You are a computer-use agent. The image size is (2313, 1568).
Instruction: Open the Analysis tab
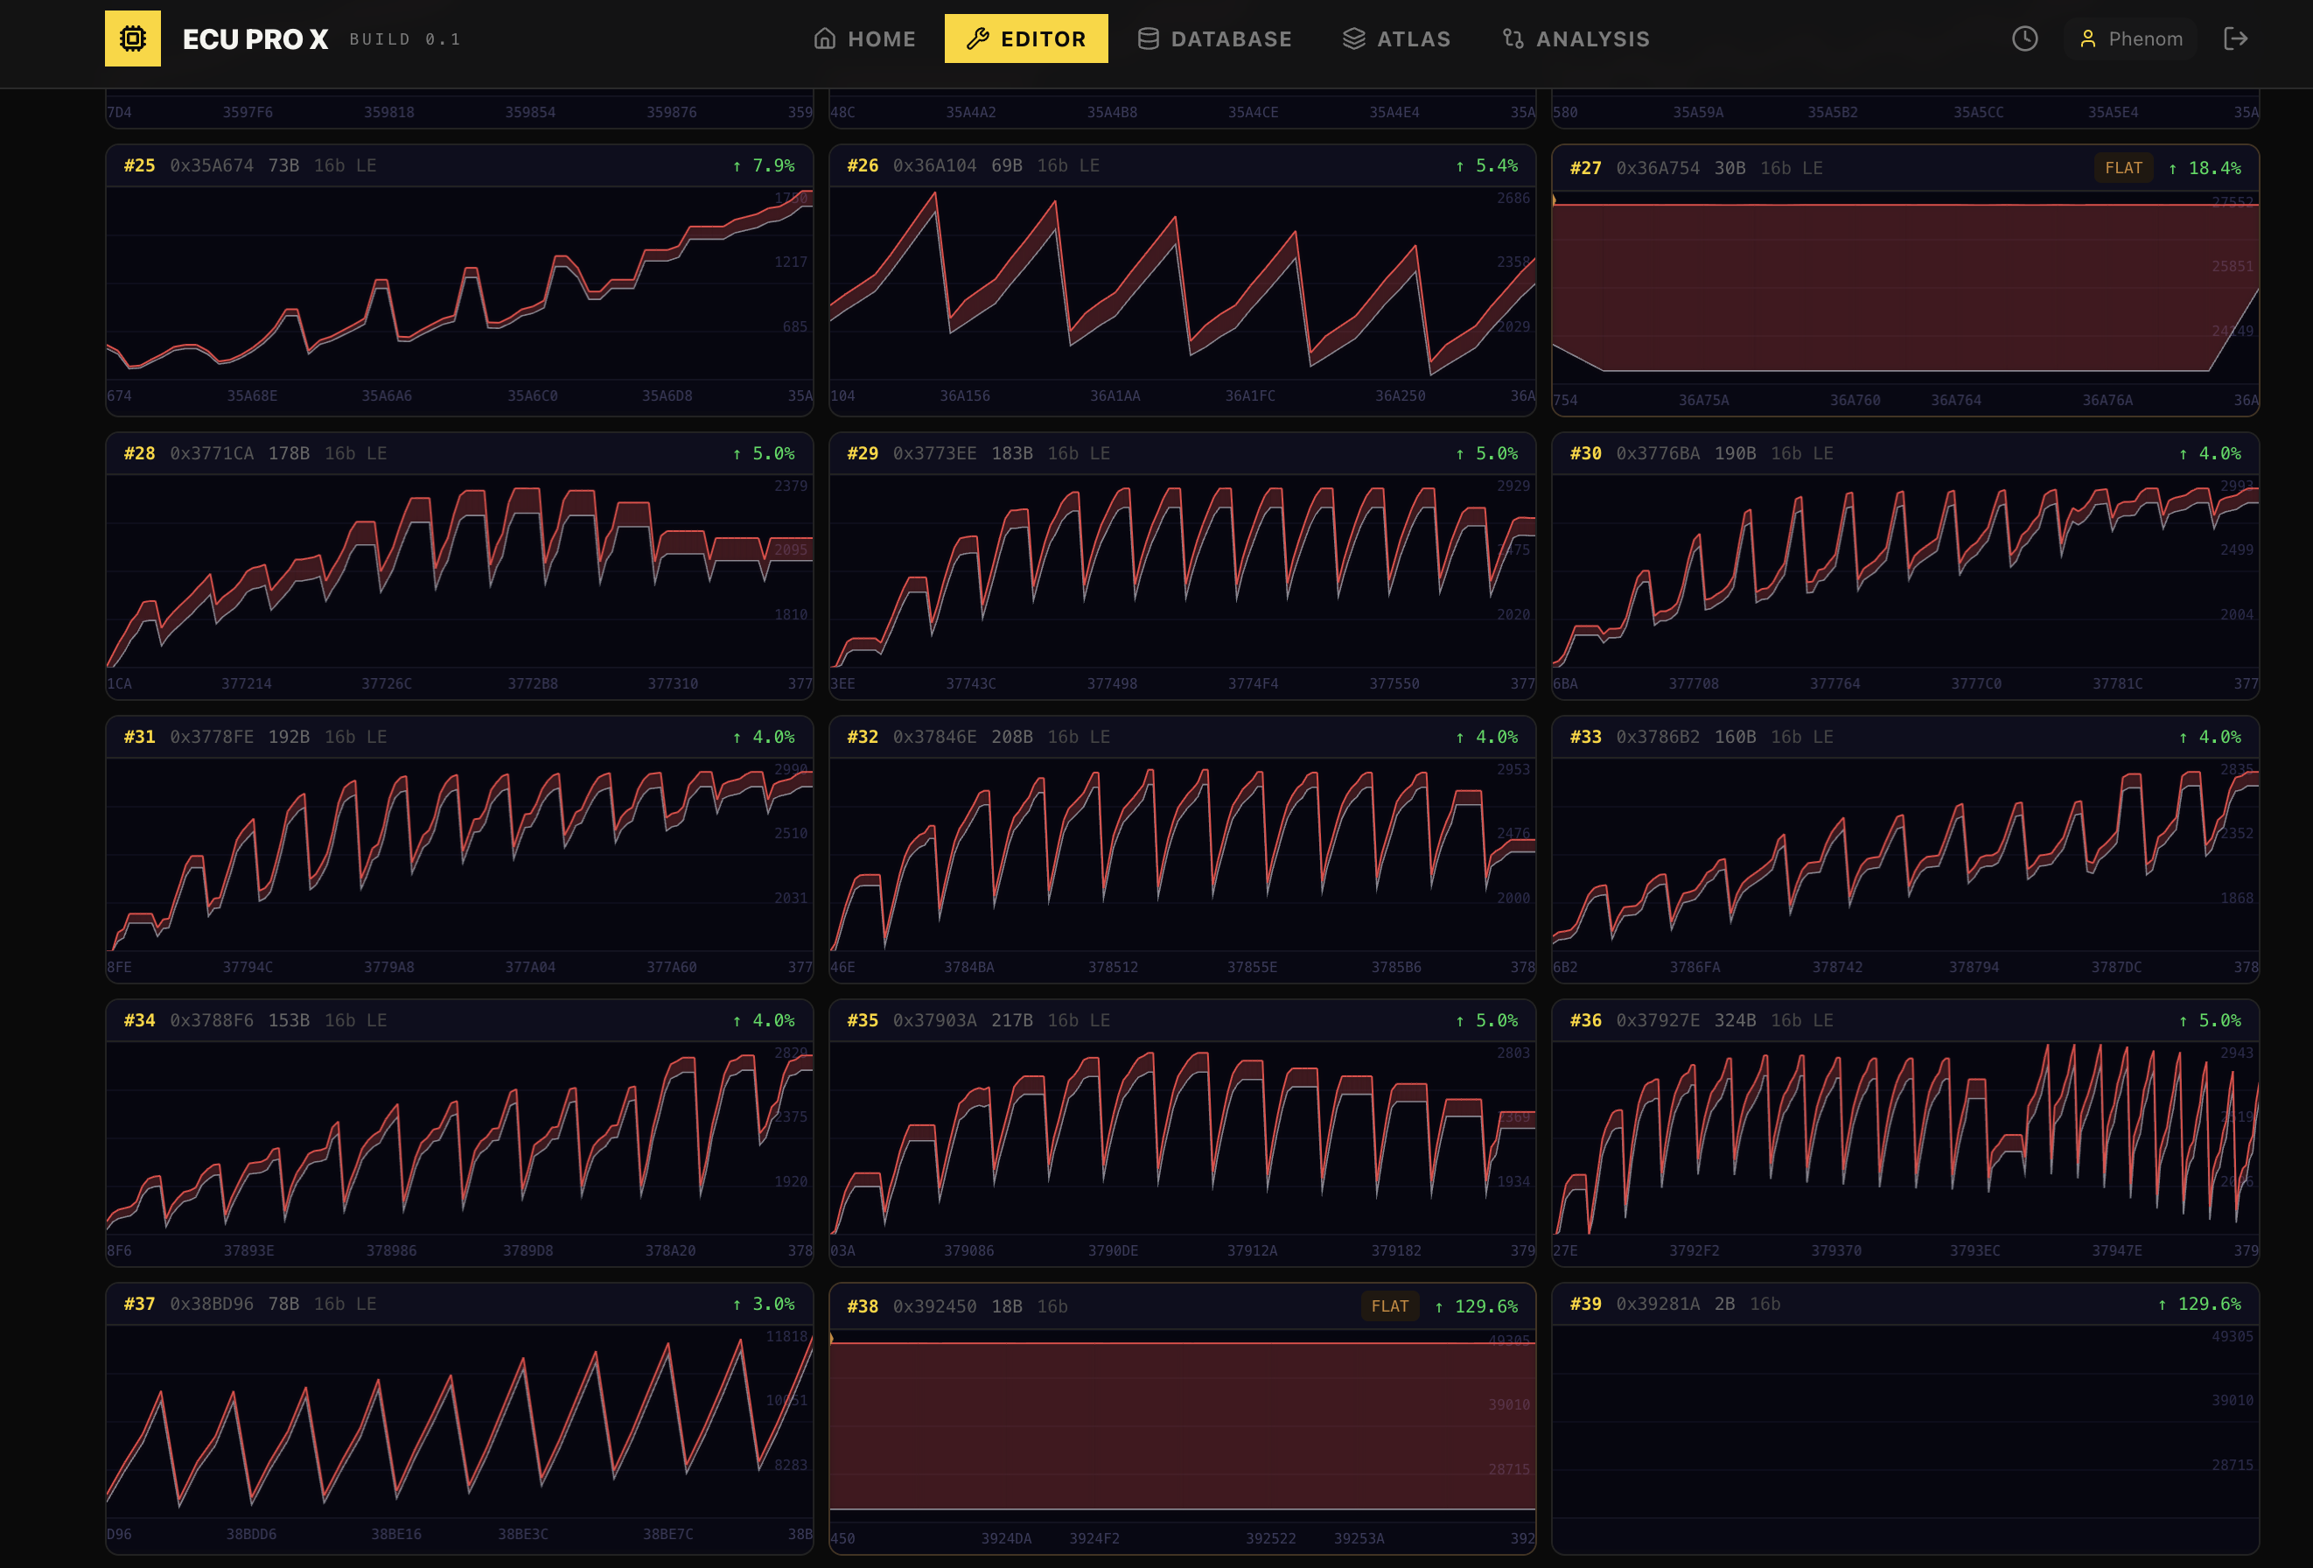1576,38
